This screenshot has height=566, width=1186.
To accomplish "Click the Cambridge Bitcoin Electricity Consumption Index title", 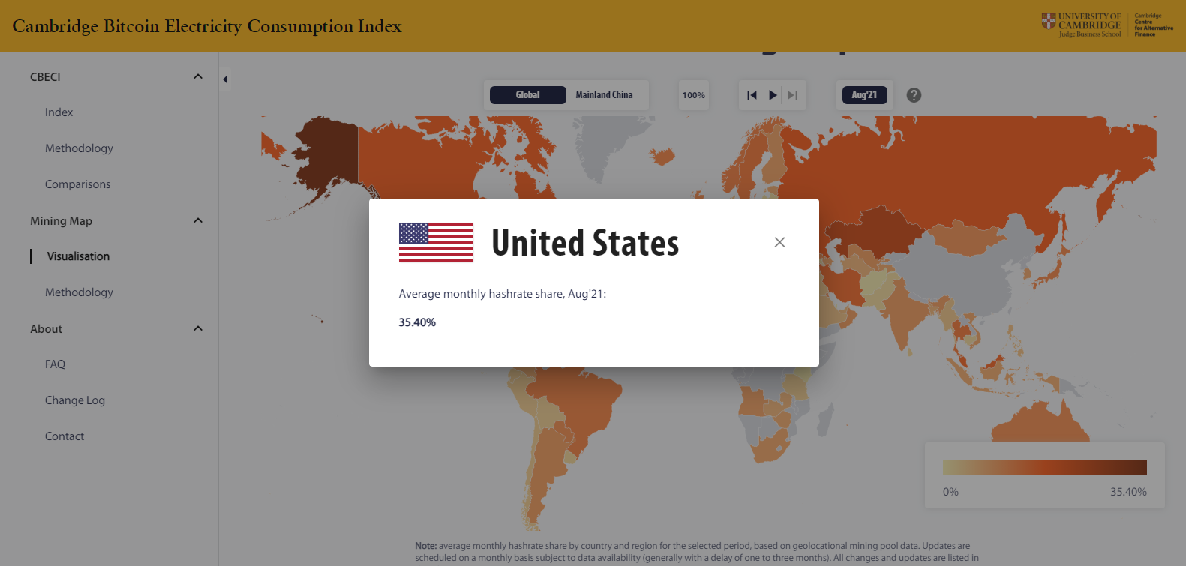I will (207, 26).
